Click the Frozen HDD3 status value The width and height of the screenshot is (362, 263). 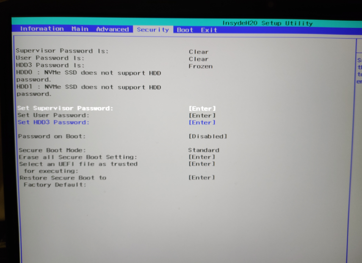[200, 66]
